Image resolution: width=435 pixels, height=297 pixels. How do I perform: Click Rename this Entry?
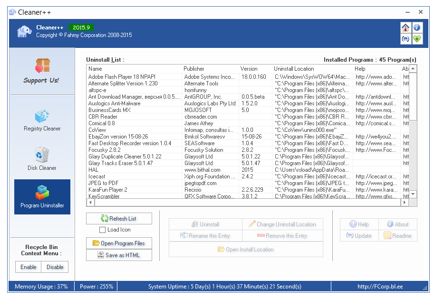[x=205, y=235]
